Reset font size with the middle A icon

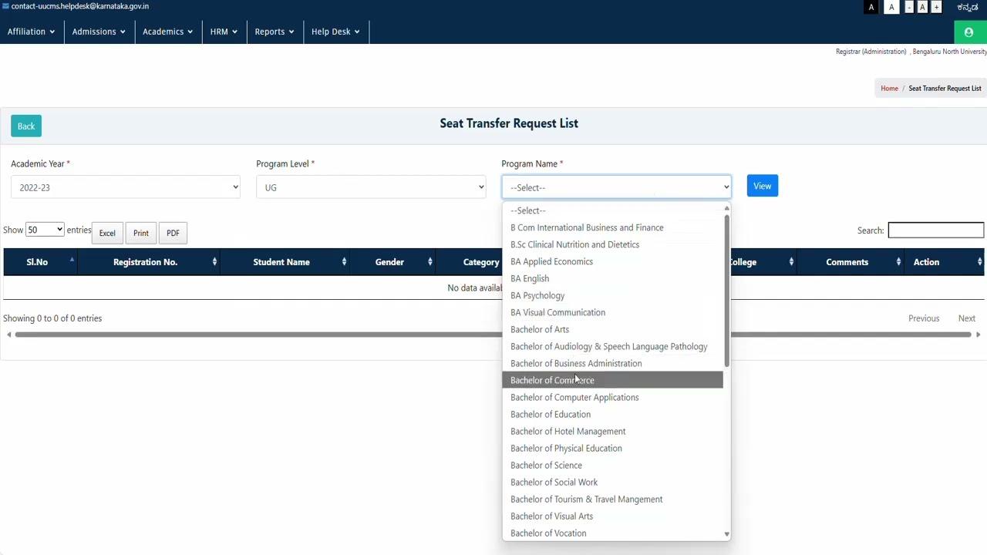tap(922, 7)
